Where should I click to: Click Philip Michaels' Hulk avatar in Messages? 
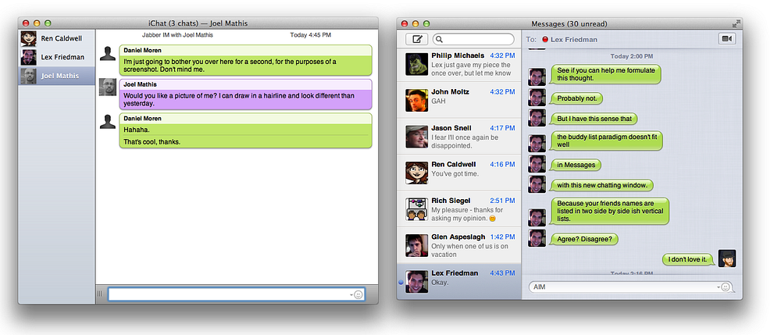pyautogui.click(x=416, y=64)
